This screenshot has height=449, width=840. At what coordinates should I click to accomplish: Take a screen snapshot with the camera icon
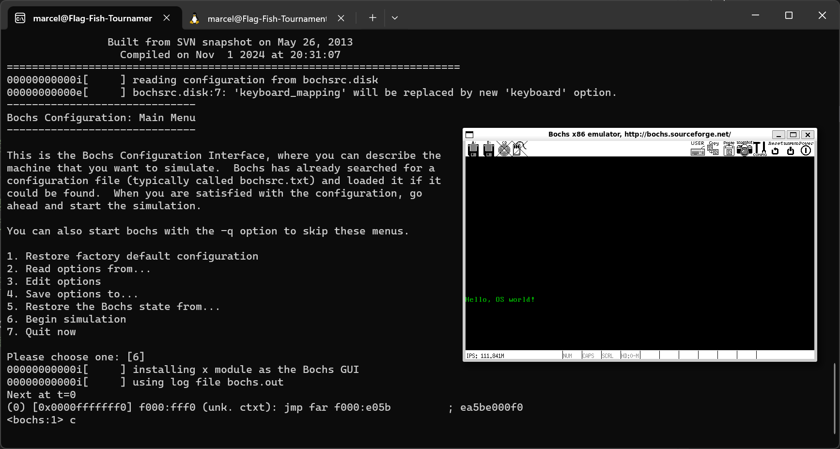(745, 150)
